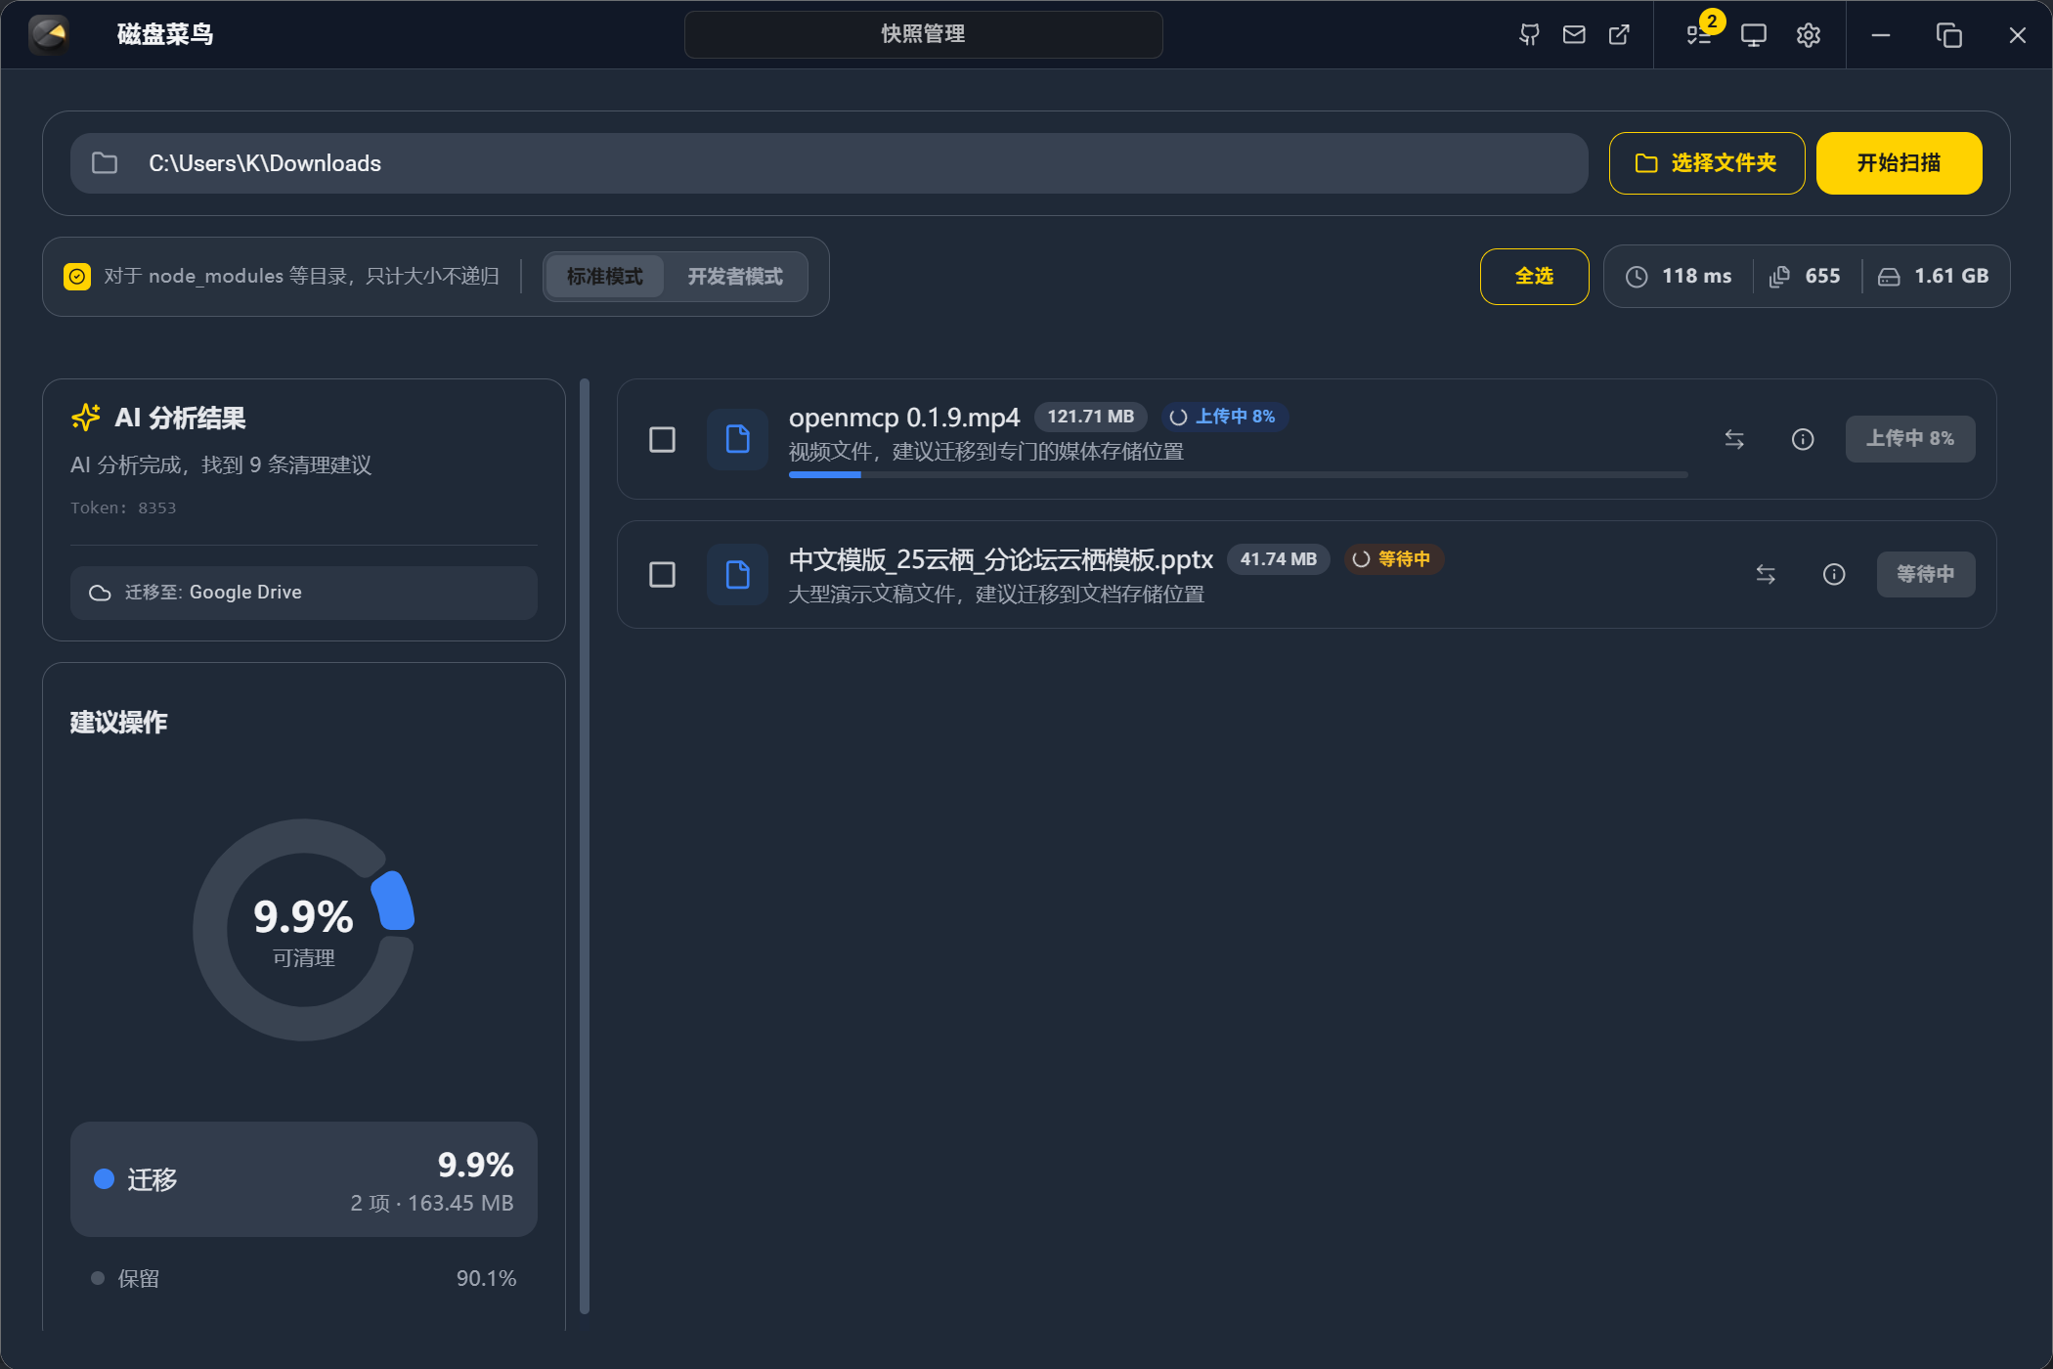Click transfer arrows icon for pptx file

point(1766,574)
